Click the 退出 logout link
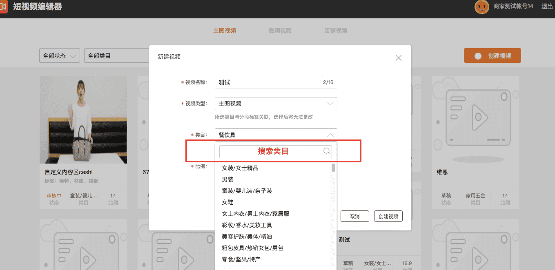The image size is (555, 270). pos(547,6)
